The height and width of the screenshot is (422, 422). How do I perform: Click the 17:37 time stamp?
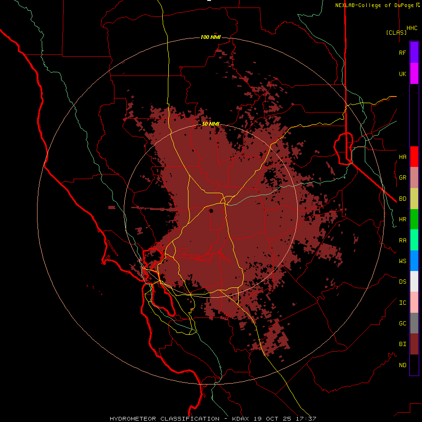click(305, 419)
